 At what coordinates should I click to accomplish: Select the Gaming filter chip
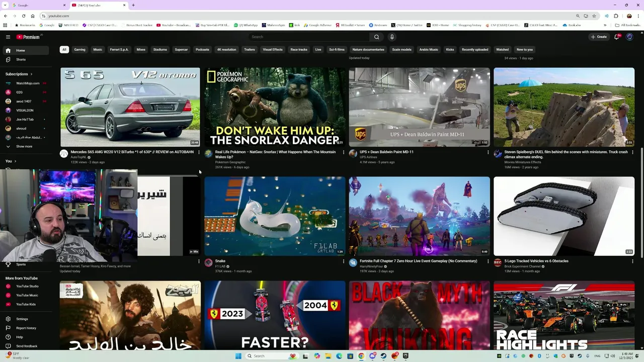[x=79, y=49]
